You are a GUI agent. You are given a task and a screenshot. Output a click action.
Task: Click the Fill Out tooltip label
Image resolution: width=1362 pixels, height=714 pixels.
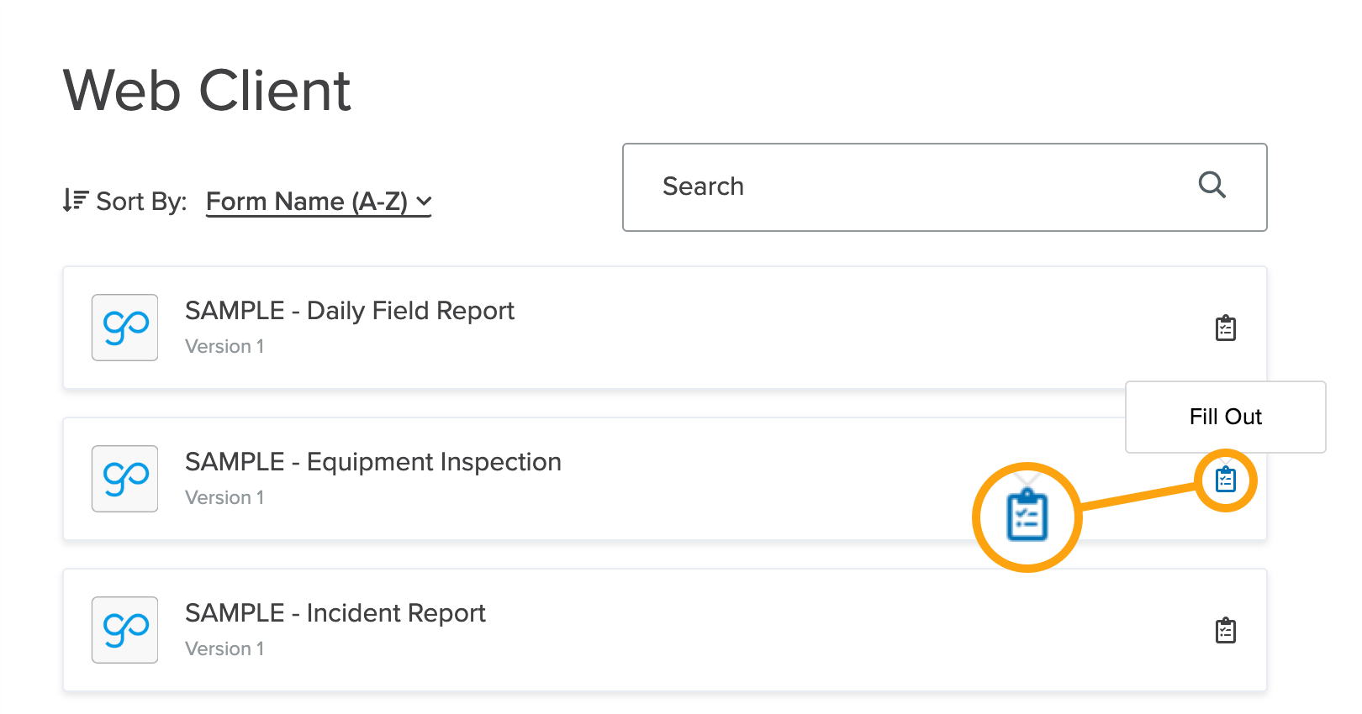1224,416
